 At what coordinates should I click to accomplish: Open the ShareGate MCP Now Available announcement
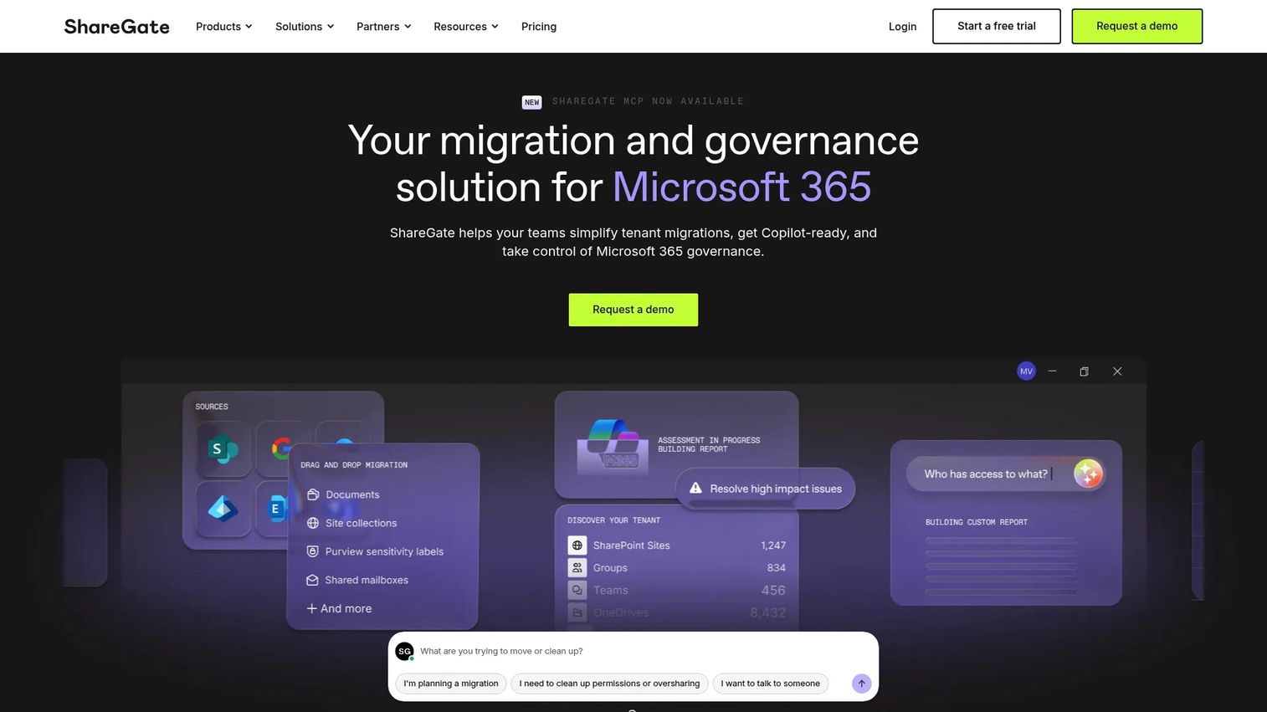coord(648,101)
